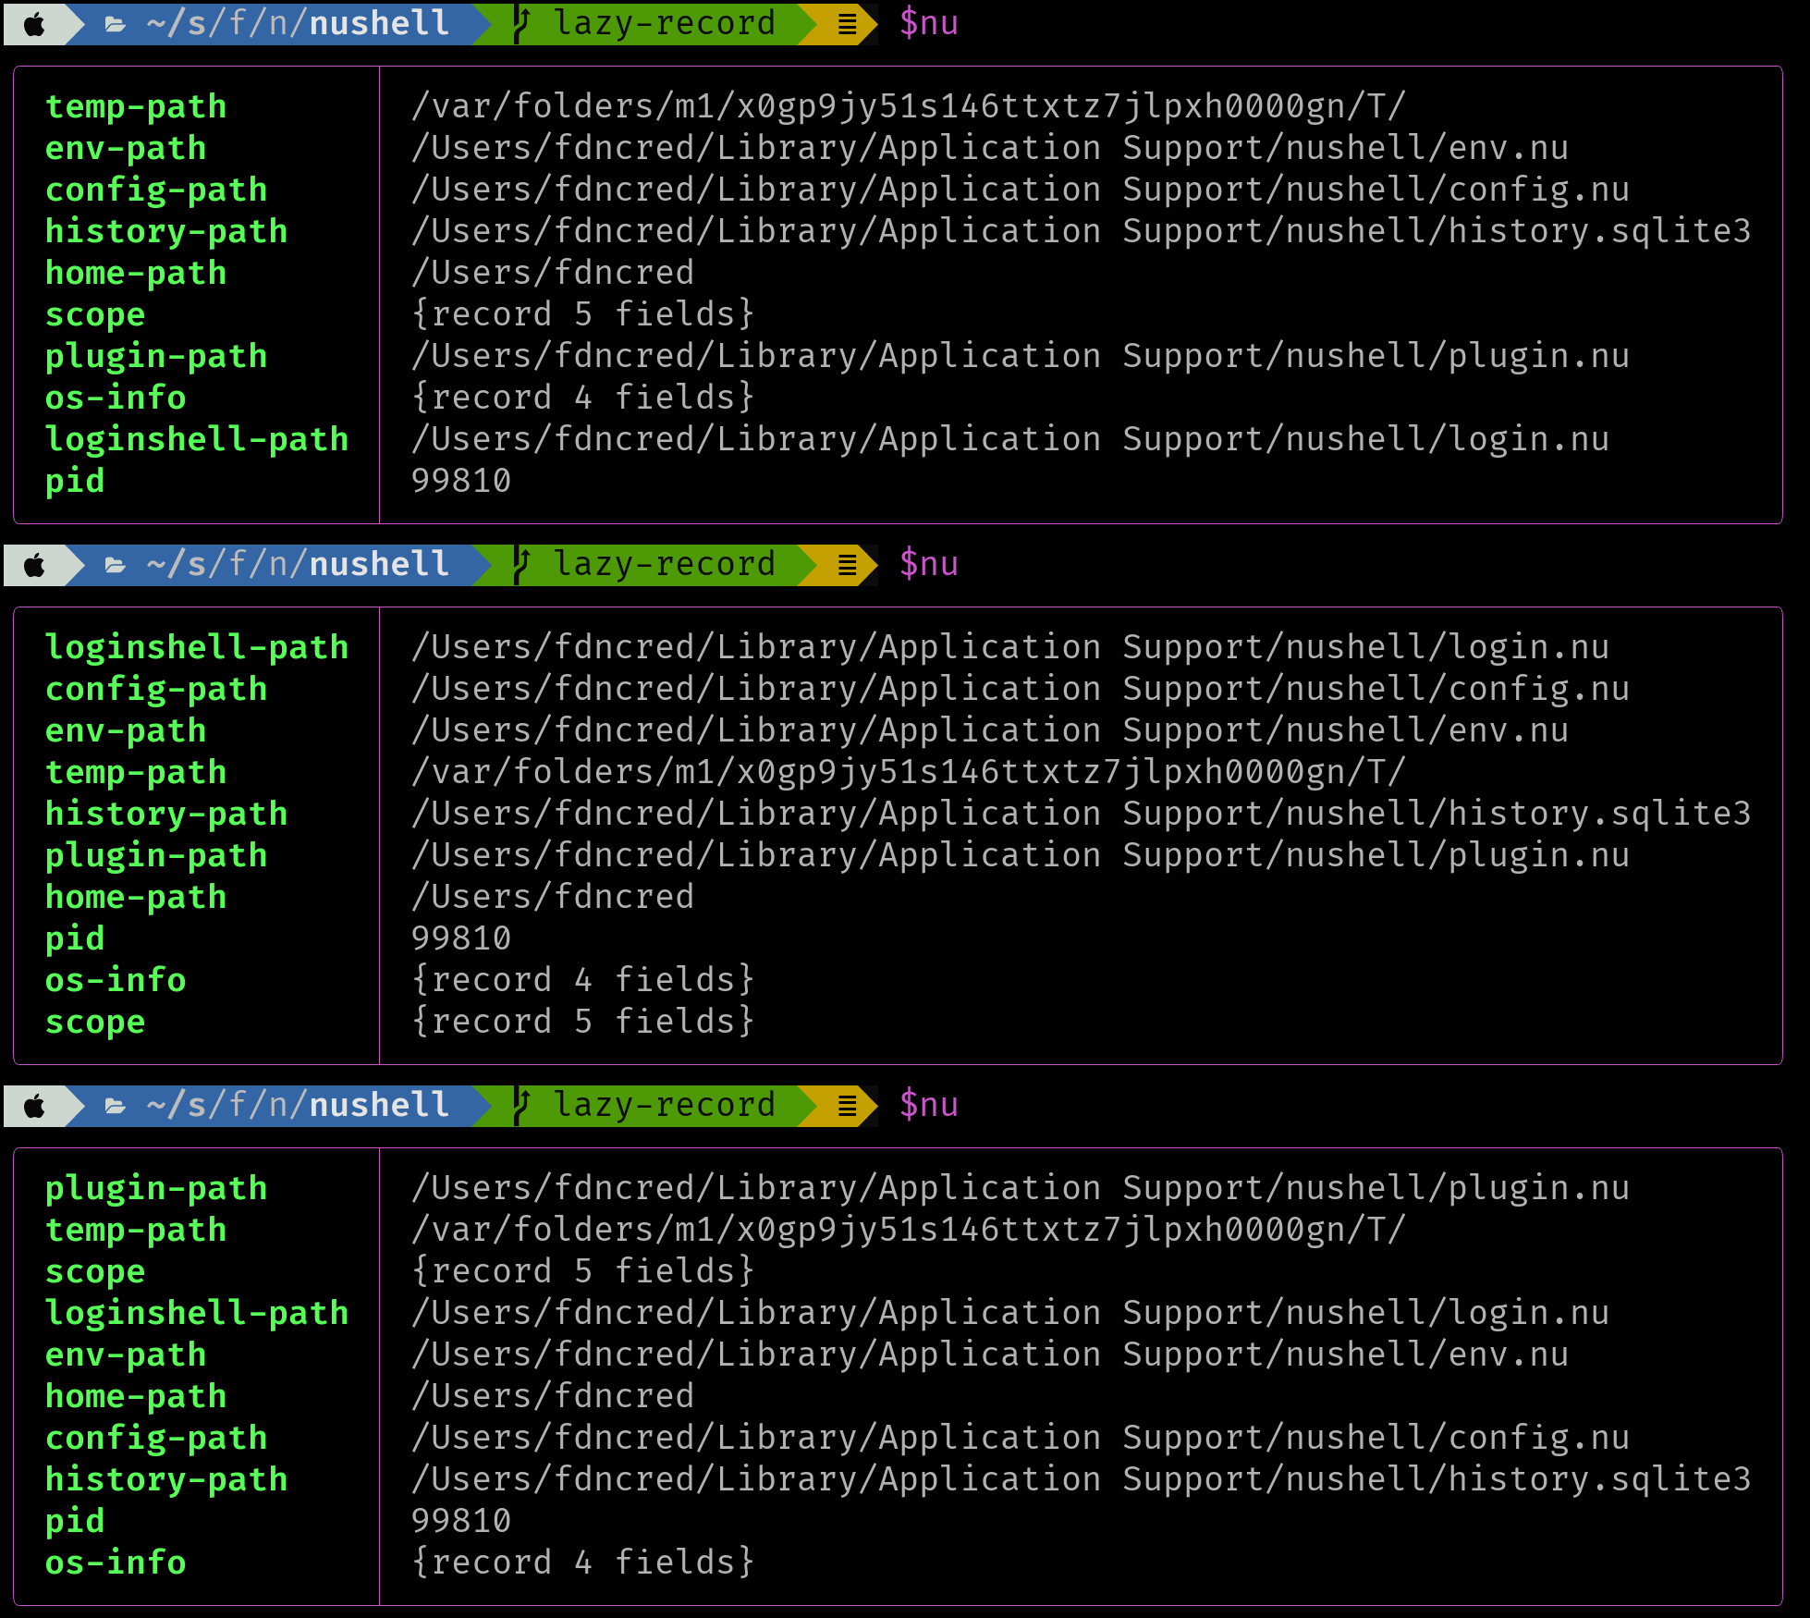This screenshot has width=1810, height=1618.
Task: Click the folder icon in the top prompt
Action: click(116, 24)
